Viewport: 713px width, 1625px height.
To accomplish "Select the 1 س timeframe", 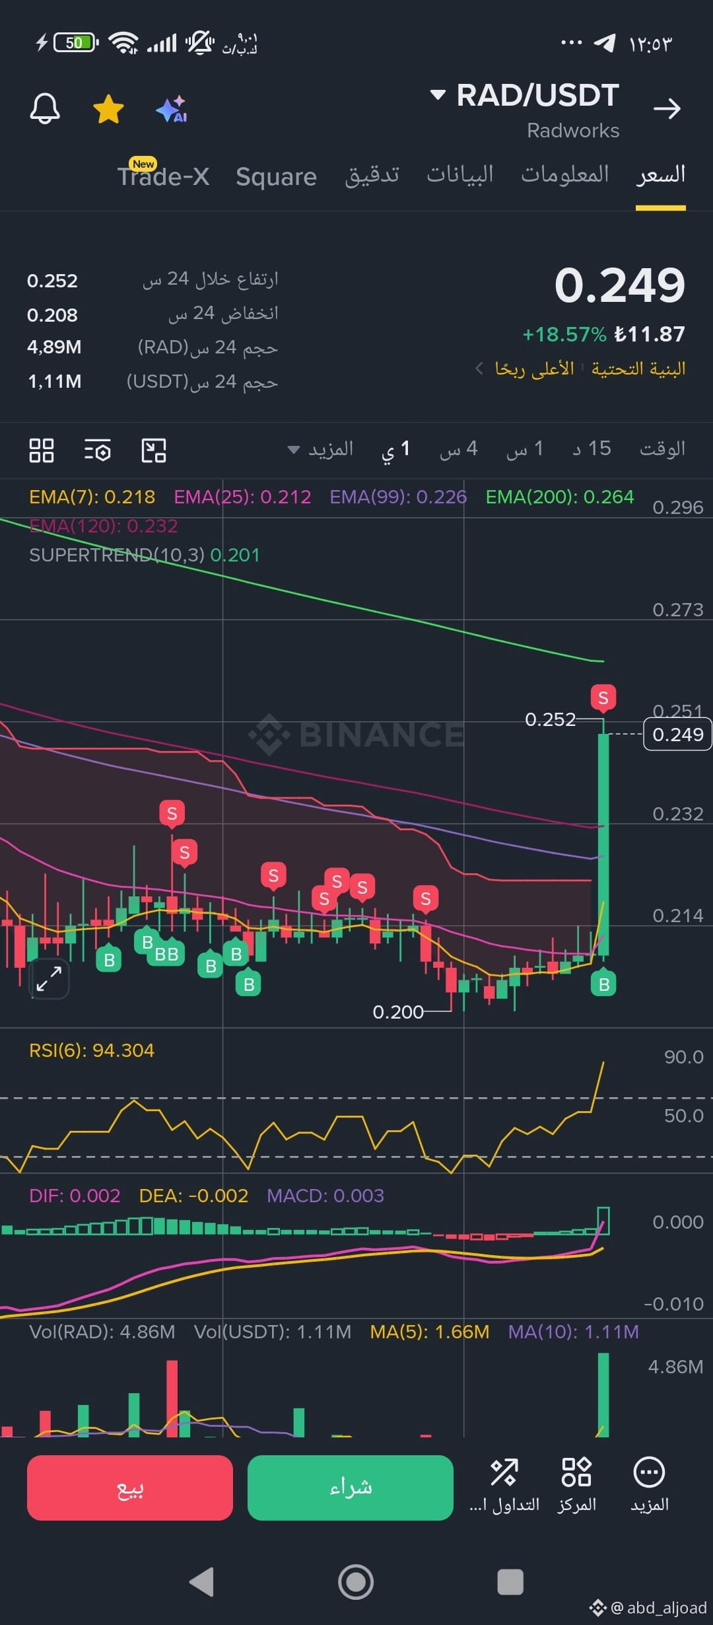I will 525,449.
